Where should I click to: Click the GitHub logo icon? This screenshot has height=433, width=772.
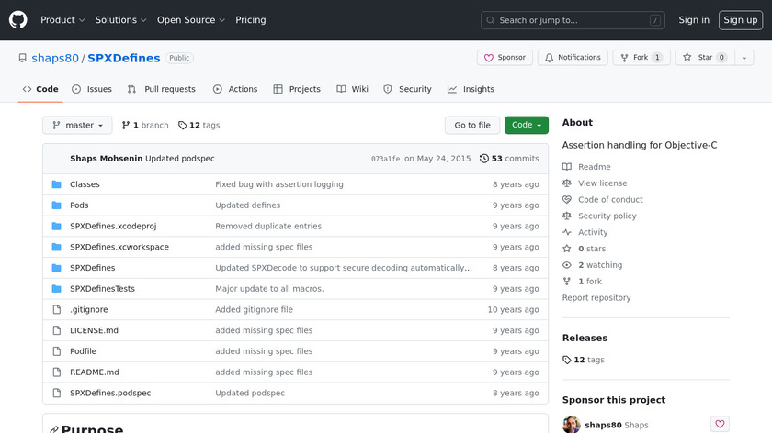click(x=18, y=20)
